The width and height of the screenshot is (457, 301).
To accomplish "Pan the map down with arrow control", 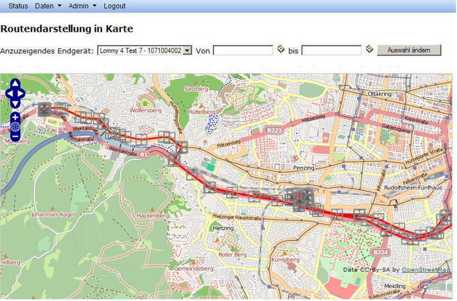I will (x=15, y=104).
